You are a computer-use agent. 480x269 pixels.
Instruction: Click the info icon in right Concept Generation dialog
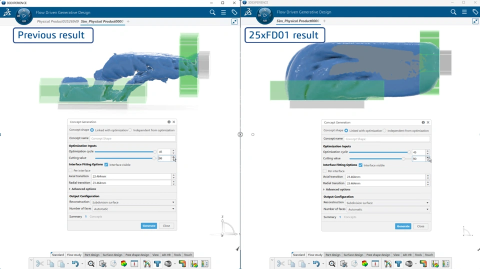(x=423, y=122)
